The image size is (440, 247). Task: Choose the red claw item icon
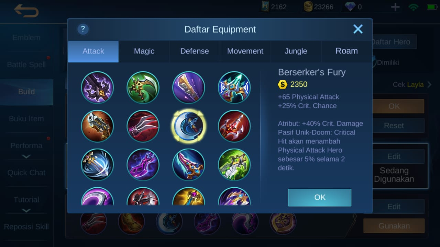tap(143, 126)
